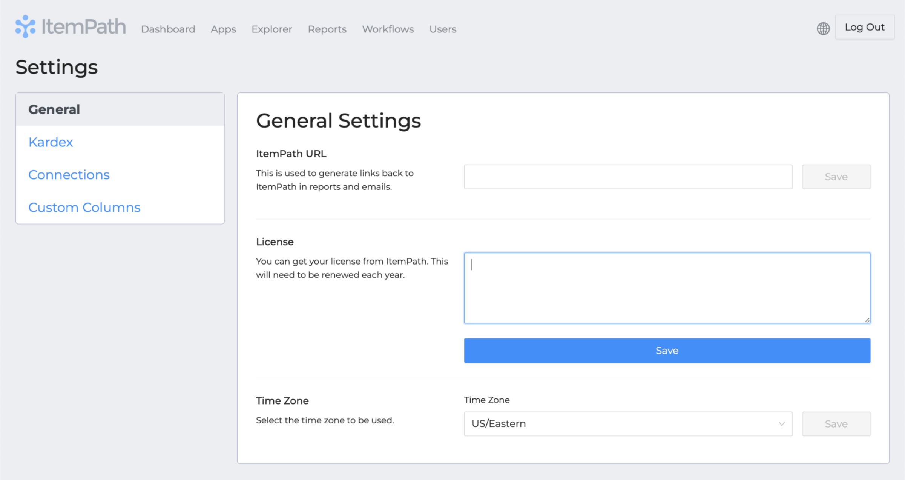The height and width of the screenshot is (480, 905).
Task: Open the language globe icon
Action: coord(823,28)
